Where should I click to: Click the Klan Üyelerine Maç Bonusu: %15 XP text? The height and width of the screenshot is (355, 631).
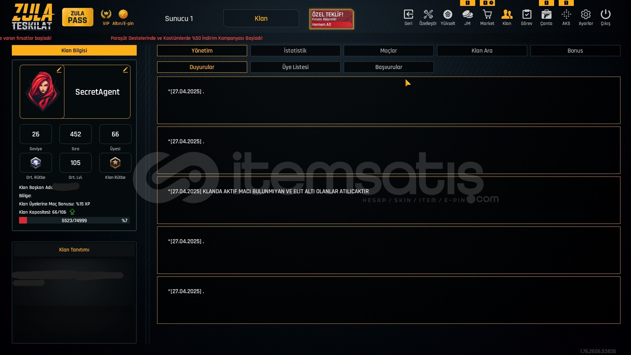point(55,204)
